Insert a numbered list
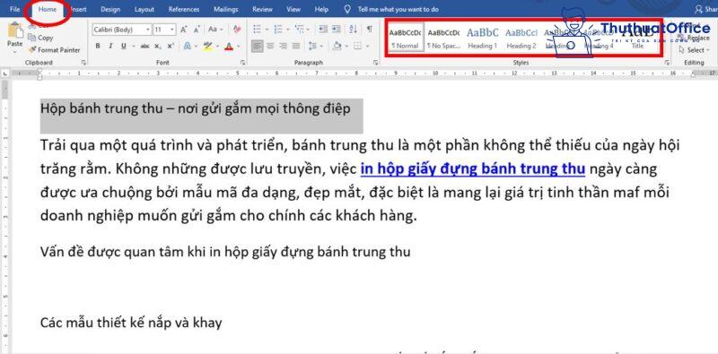Image resolution: width=718 pixels, height=354 pixels. (x=278, y=30)
